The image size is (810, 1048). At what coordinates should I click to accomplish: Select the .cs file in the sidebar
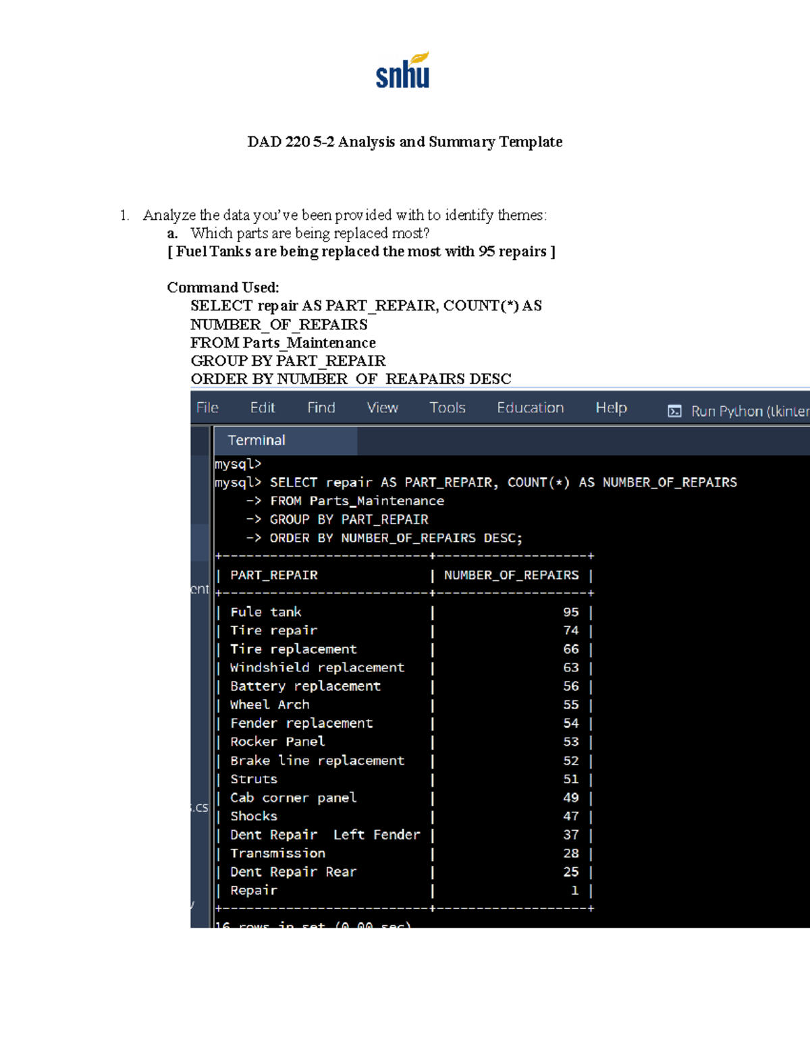[x=198, y=807]
